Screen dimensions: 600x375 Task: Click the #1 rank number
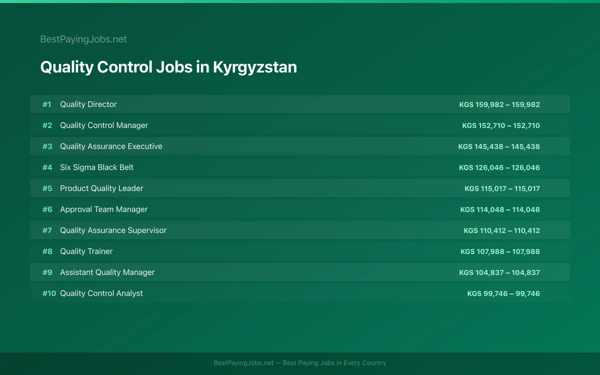(47, 104)
